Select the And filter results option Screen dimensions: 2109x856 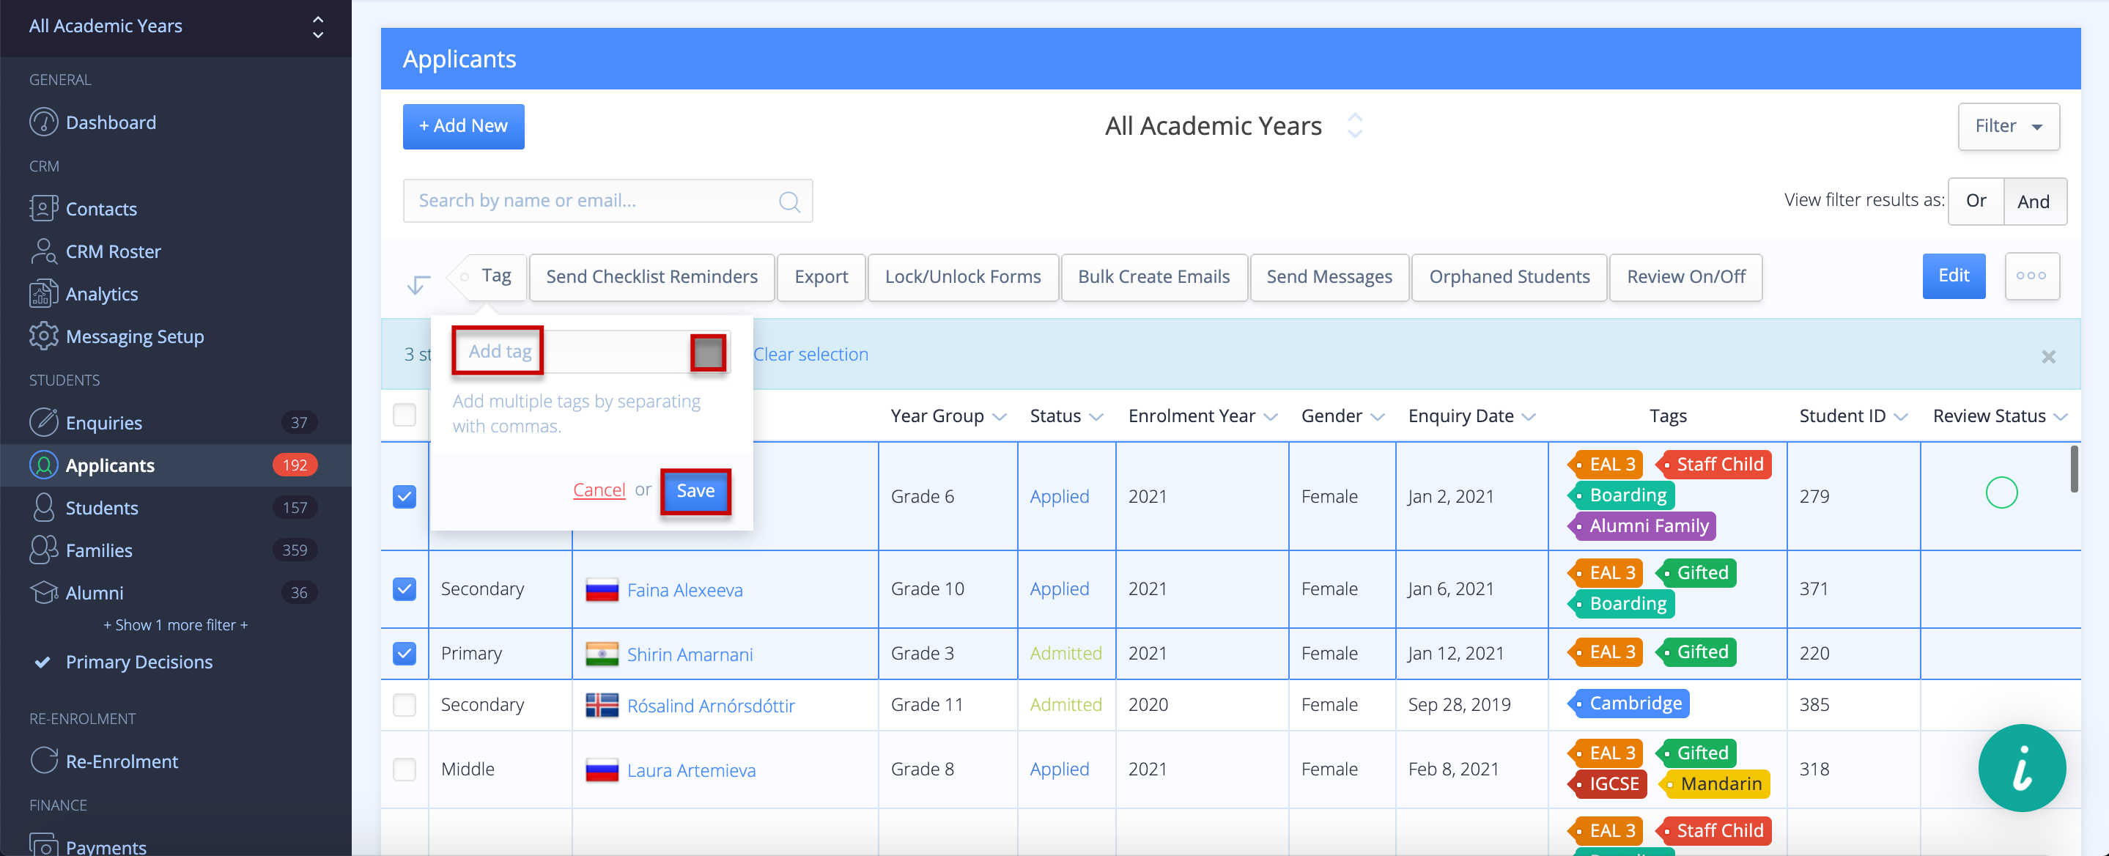point(2034,201)
